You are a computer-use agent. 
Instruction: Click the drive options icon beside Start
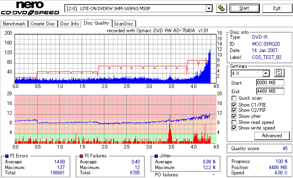coord(221,8)
